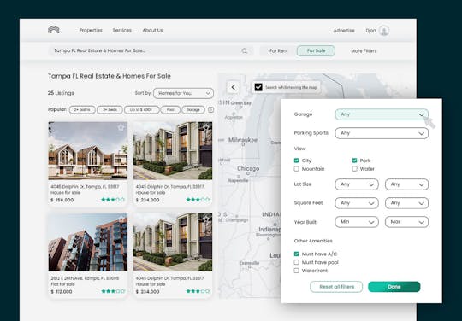Click Reset all filters button
462x321 pixels.
[x=336, y=287]
